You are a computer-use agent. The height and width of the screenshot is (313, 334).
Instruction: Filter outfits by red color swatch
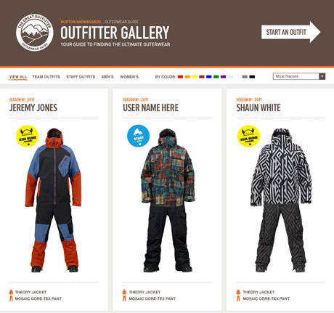[x=180, y=77]
